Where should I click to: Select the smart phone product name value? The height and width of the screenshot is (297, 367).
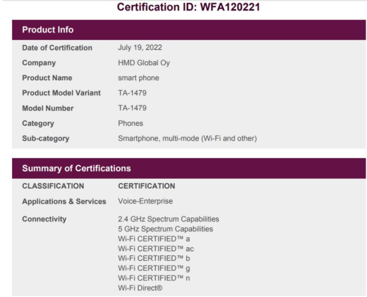pos(138,78)
